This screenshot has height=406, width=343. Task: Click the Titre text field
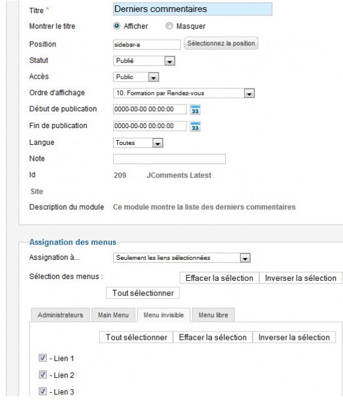click(x=193, y=9)
